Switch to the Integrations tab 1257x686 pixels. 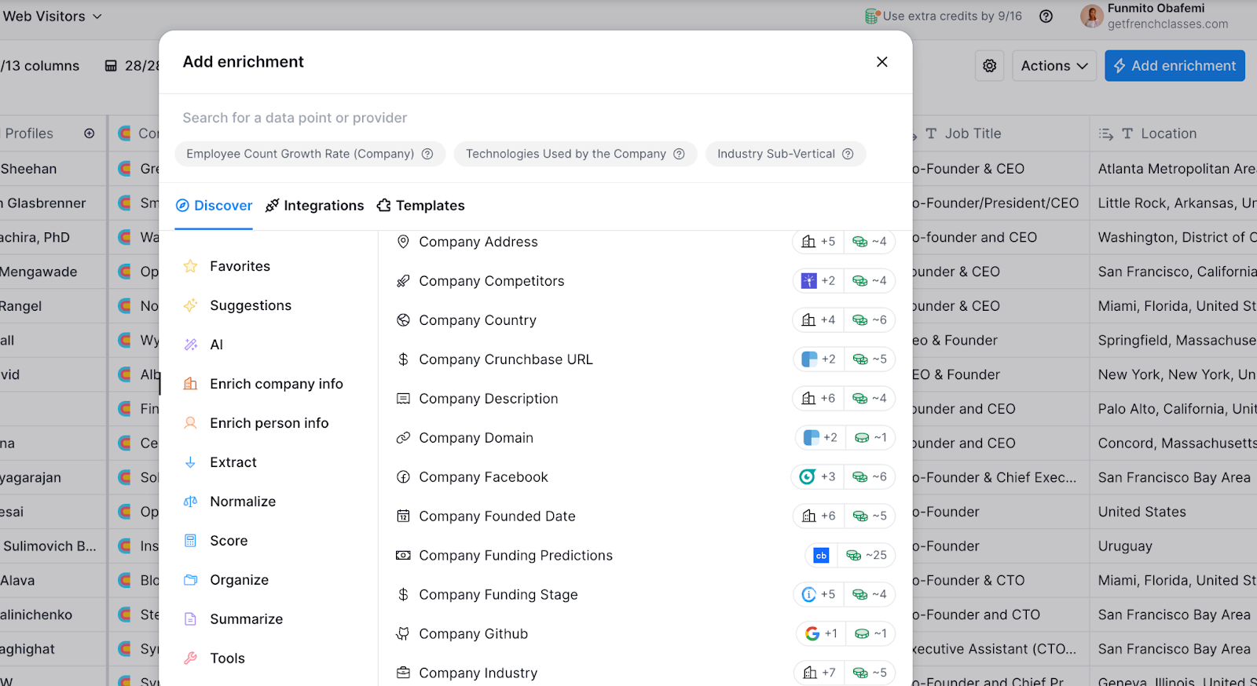click(x=314, y=206)
